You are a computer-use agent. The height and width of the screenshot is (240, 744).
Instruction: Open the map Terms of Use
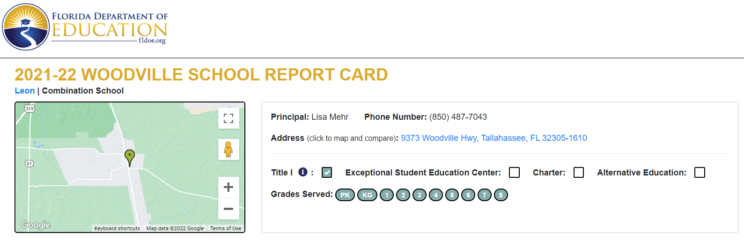coord(226,228)
